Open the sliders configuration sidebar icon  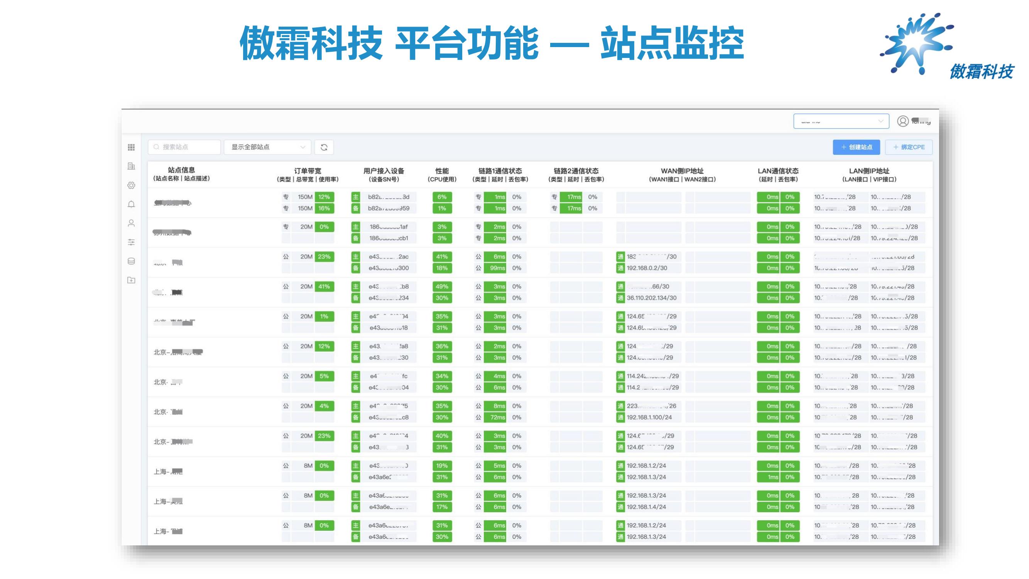pyautogui.click(x=131, y=242)
